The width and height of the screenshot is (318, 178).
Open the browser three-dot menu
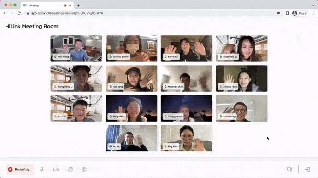313,13
